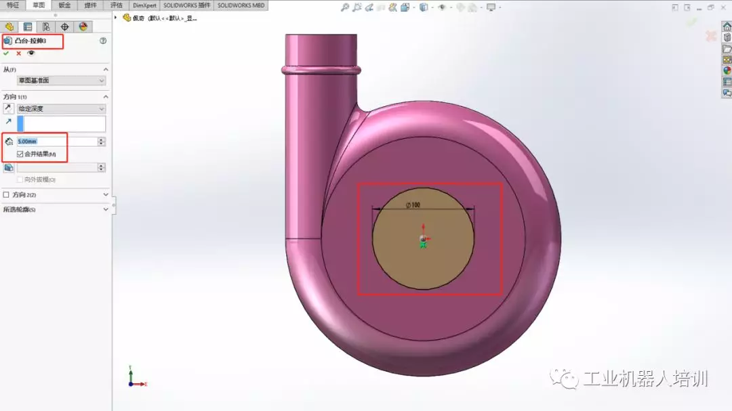Open the DimXpertManager crosshair tab
The height and width of the screenshot is (411, 732).
point(64,26)
